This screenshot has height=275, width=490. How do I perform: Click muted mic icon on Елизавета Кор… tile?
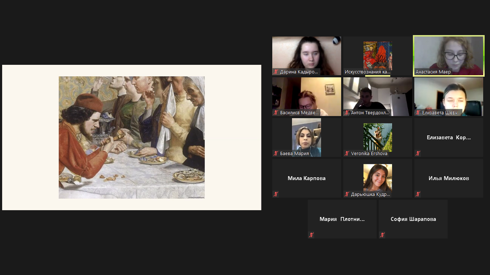418,153
